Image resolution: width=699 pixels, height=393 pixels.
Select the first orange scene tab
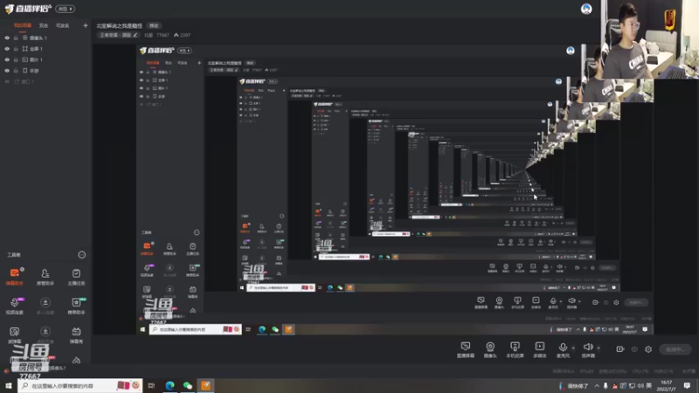23,25
